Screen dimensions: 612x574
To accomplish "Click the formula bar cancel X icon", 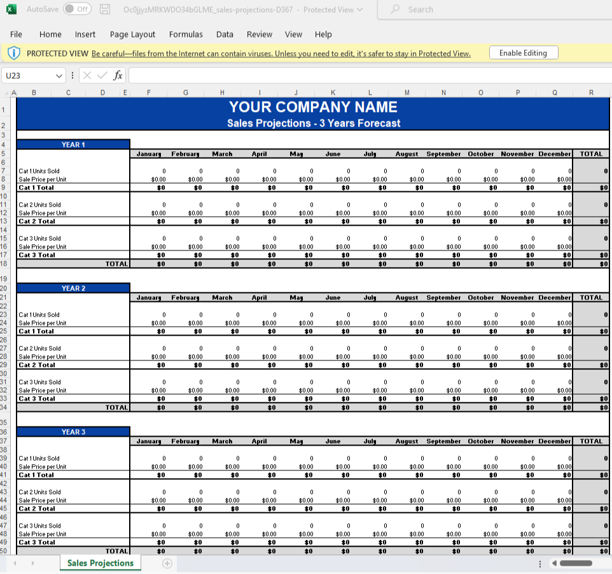I will [x=87, y=75].
